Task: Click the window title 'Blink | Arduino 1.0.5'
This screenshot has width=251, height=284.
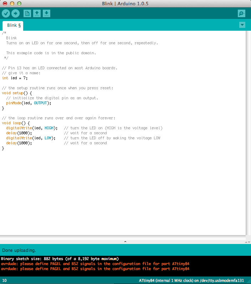Action: click(125, 4)
